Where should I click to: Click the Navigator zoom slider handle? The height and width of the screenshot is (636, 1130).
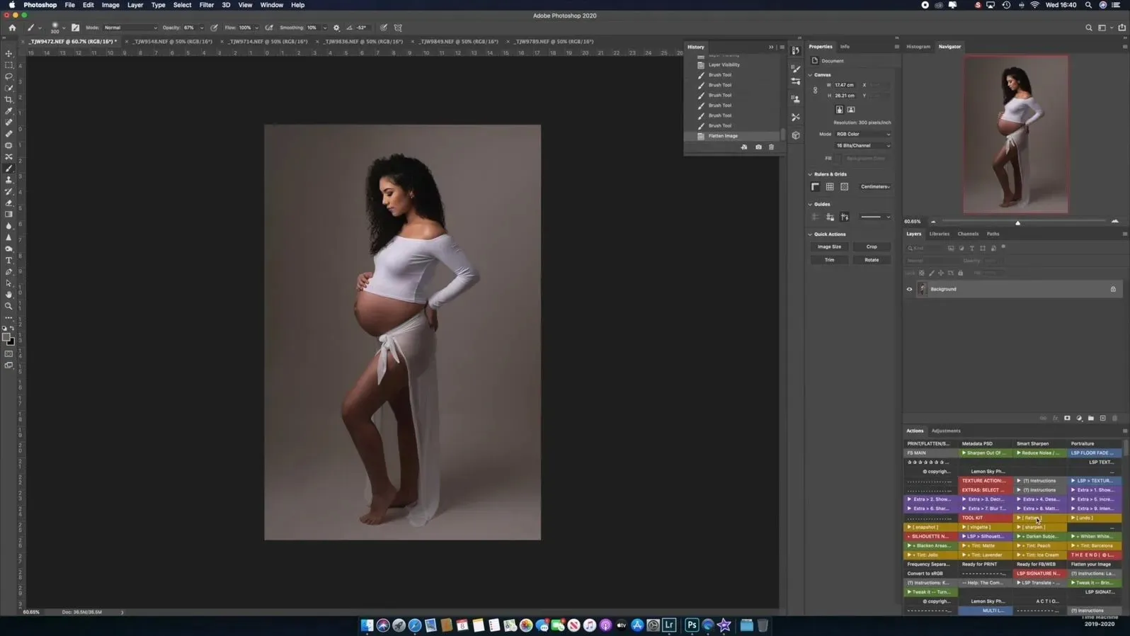pyautogui.click(x=1017, y=222)
